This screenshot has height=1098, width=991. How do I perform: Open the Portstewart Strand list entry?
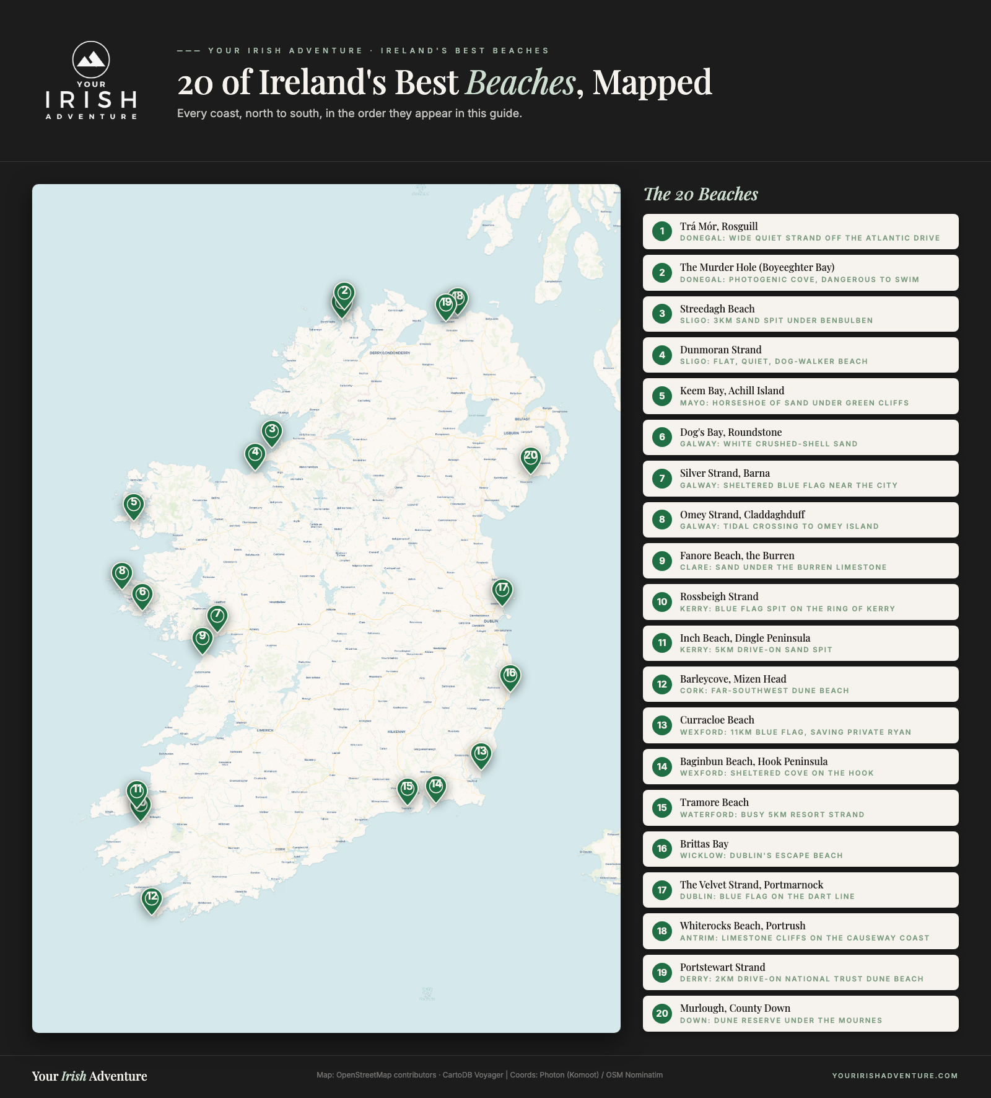[x=801, y=972]
